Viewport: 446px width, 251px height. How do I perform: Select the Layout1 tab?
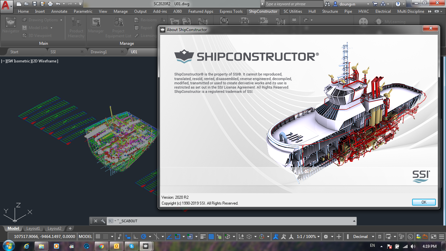33,228
